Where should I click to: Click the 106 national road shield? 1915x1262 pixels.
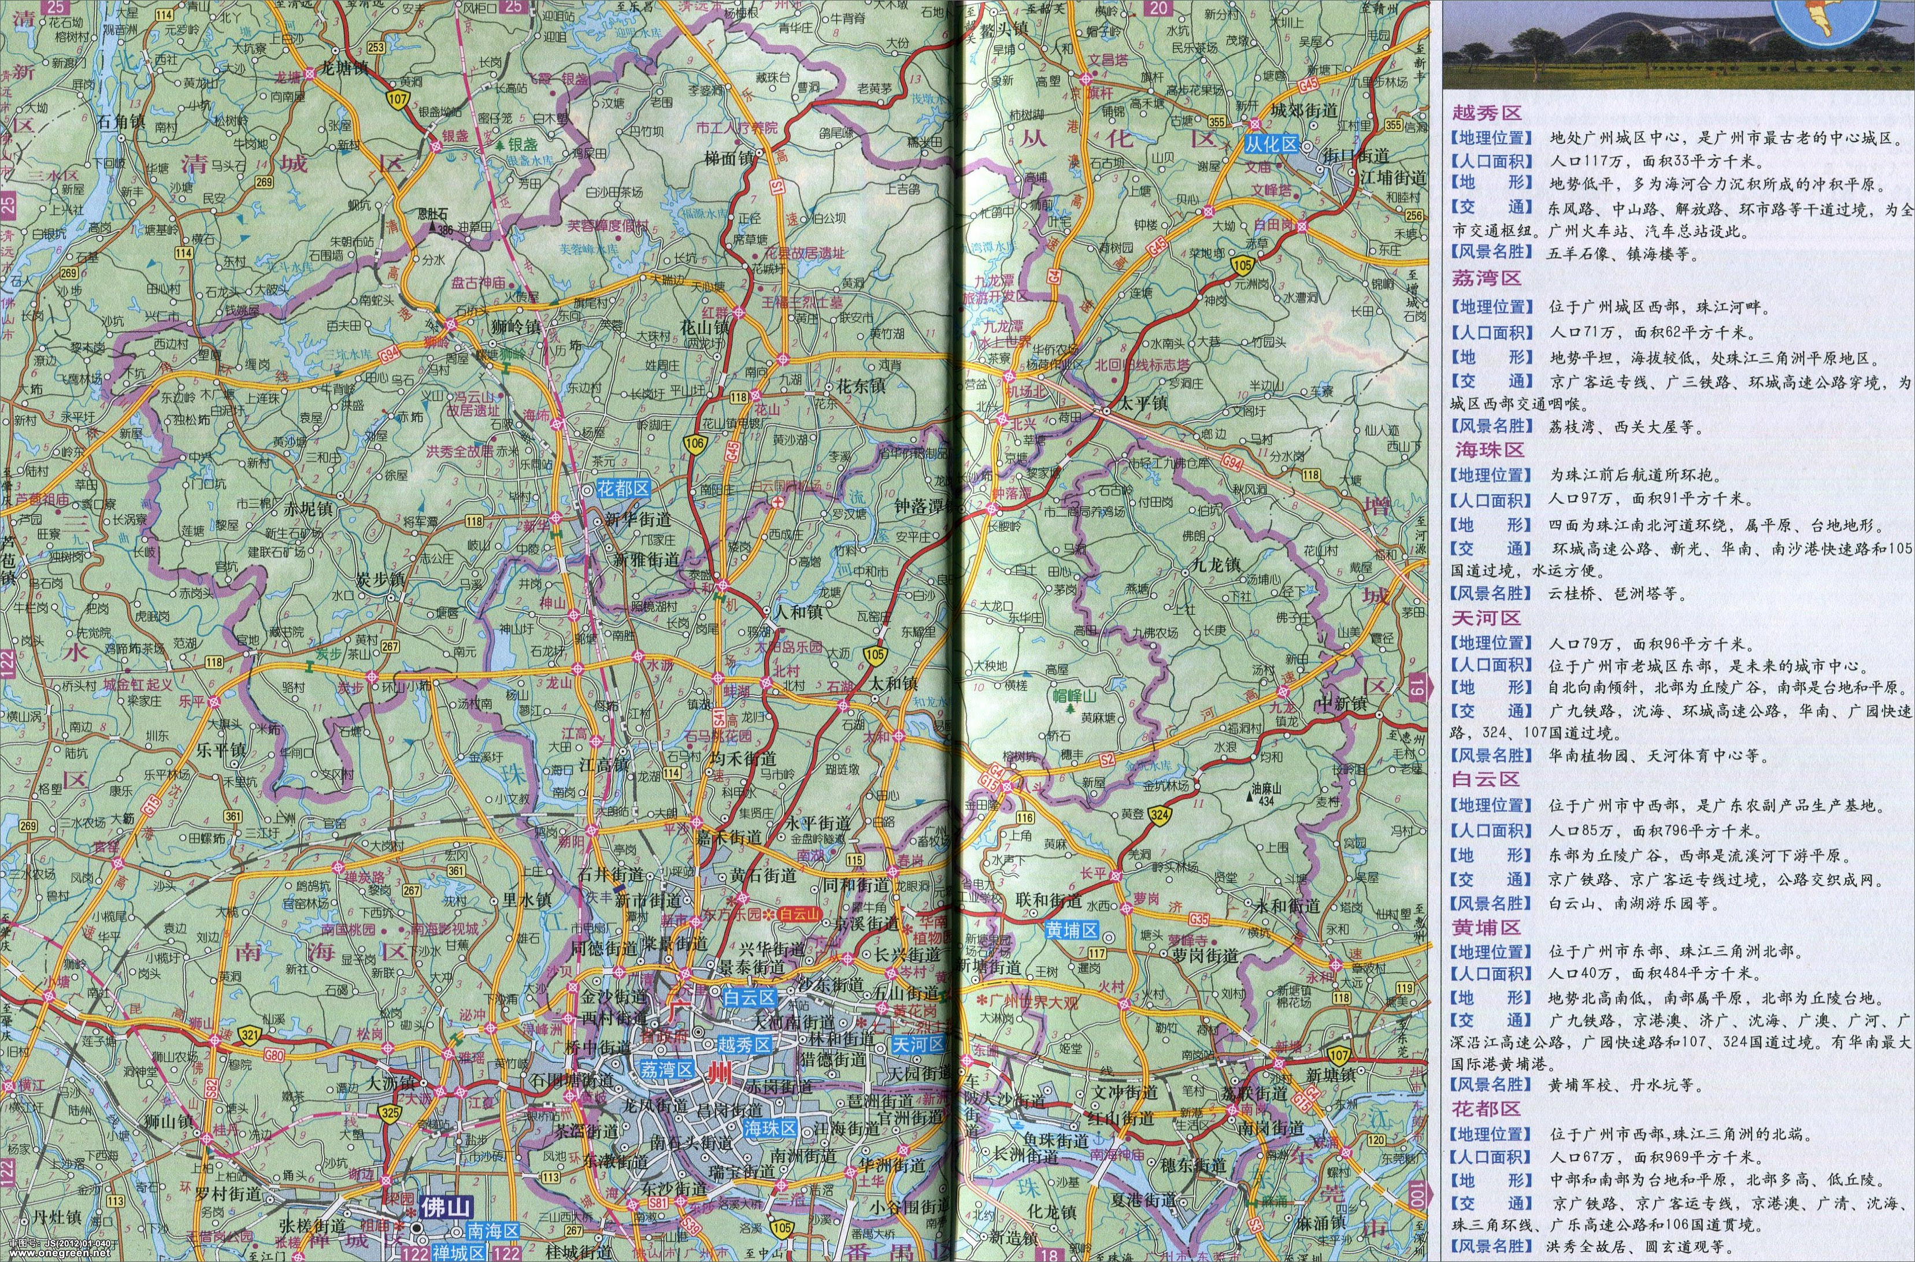[695, 443]
